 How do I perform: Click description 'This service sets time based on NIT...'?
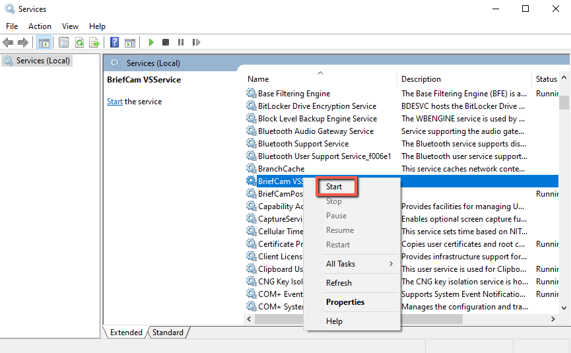(x=464, y=232)
